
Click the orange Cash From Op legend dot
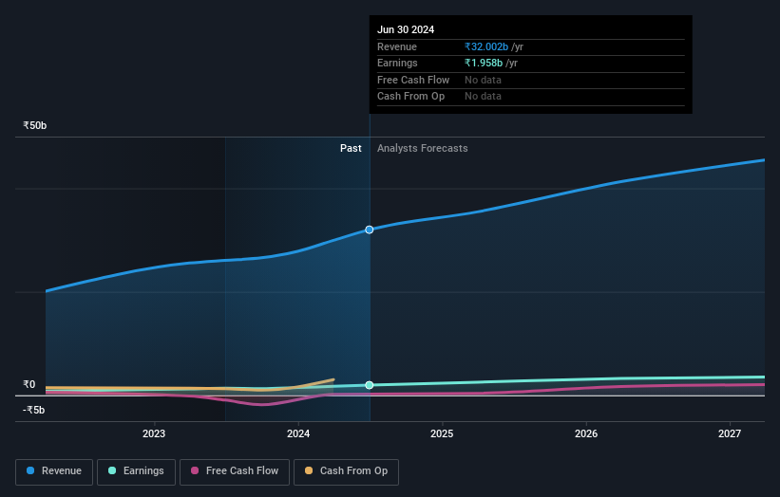point(309,470)
